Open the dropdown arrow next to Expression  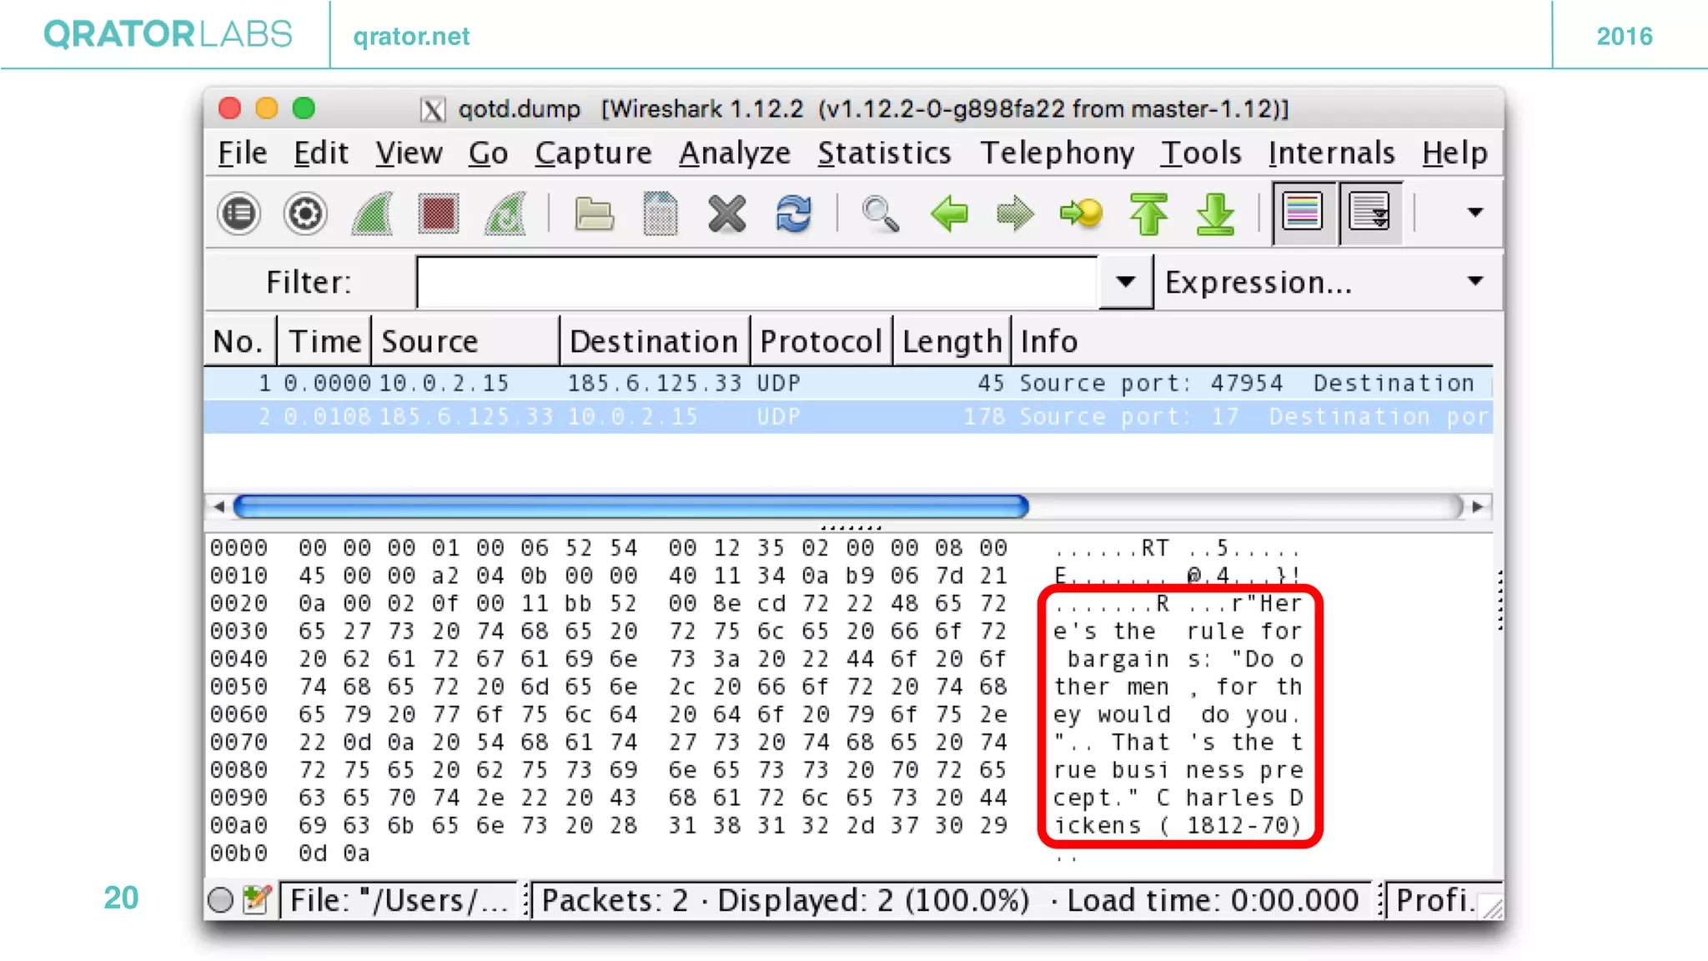pyautogui.click(x=1474, y=281)
